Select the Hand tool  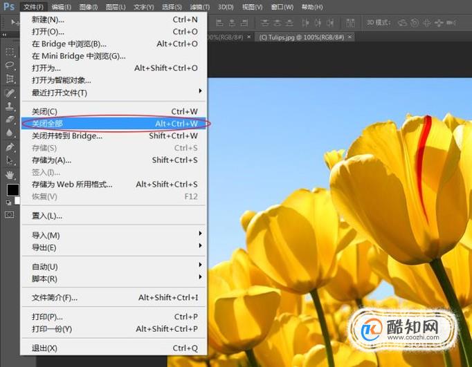click(x=10, y=174)
